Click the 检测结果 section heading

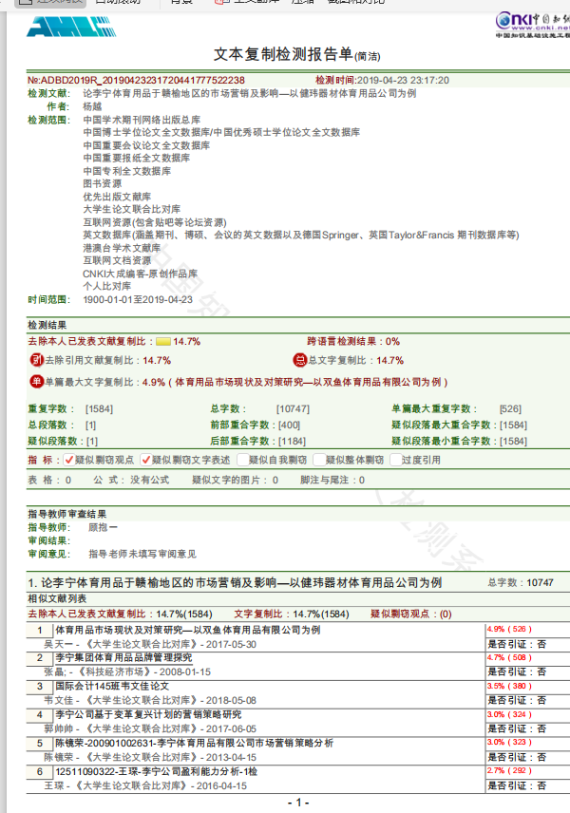pyautogui.click(x=47, y=325)
